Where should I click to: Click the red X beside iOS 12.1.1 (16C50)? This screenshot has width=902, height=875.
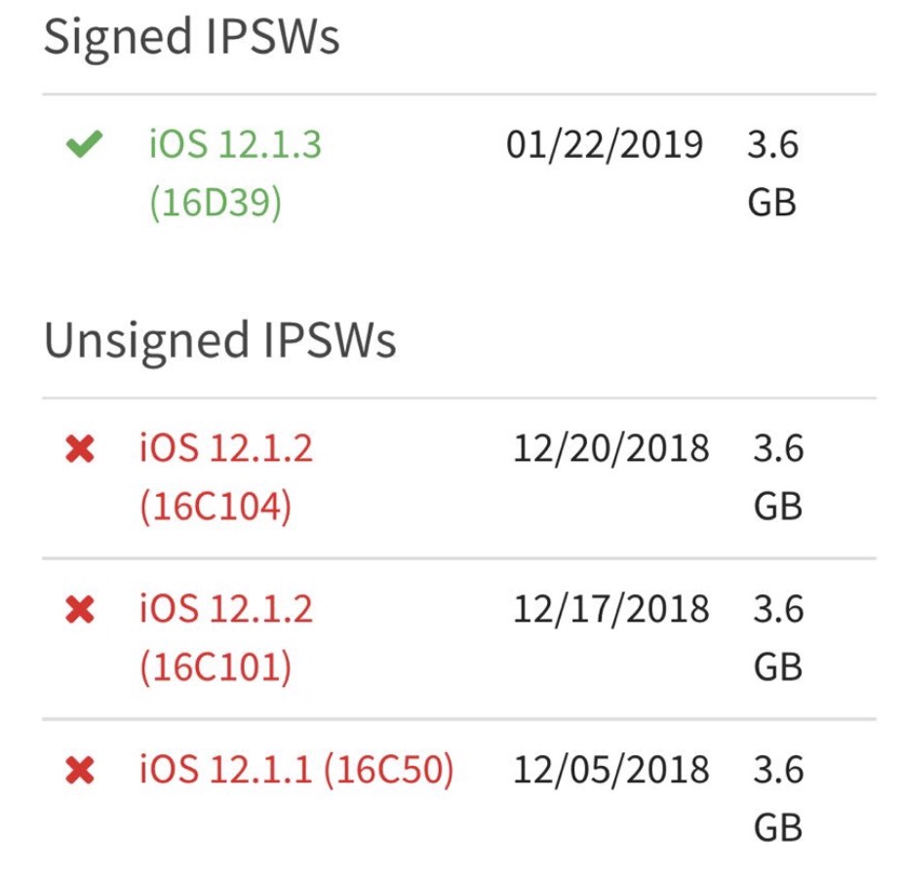[79, 771]
